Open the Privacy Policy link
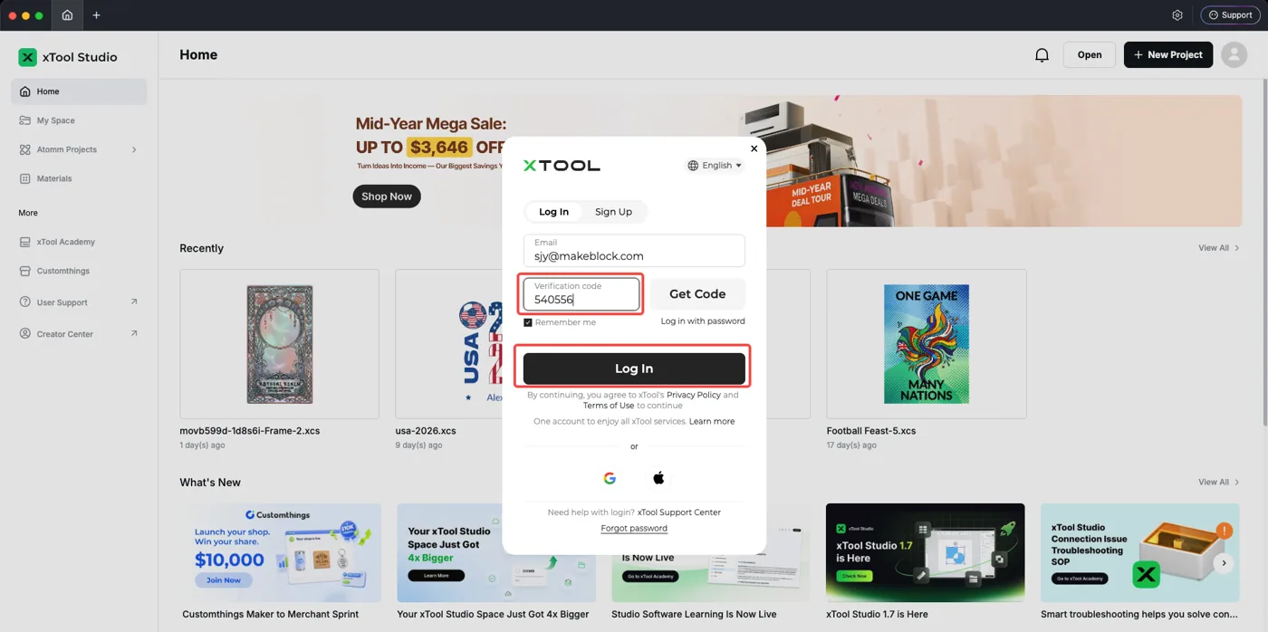The height and width of the screenshot is (632, 1268). point(694,395)
